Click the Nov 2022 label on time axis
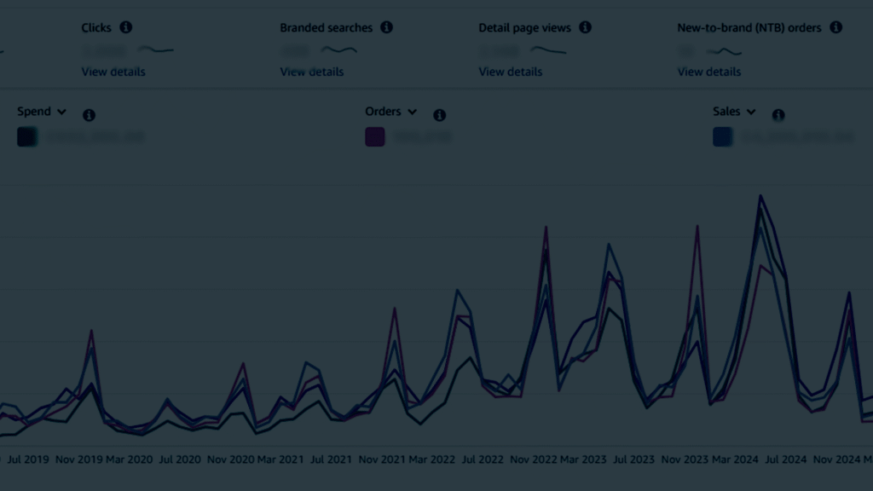 pos(533,459)
